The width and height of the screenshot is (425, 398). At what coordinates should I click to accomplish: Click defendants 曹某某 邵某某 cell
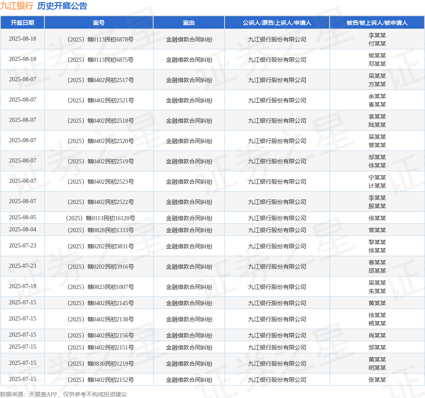click(377, 267)
